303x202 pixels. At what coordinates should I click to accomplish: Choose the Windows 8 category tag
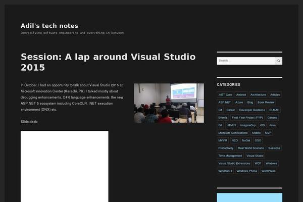[225, 171]
